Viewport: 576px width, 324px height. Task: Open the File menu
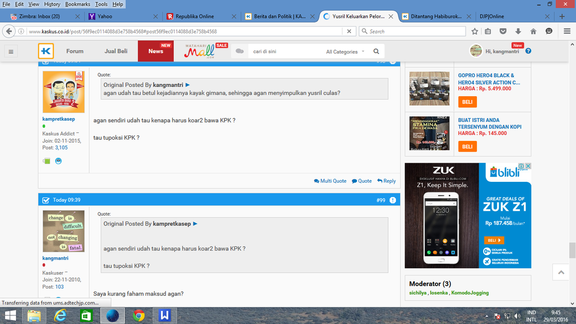tap(6, 4)
